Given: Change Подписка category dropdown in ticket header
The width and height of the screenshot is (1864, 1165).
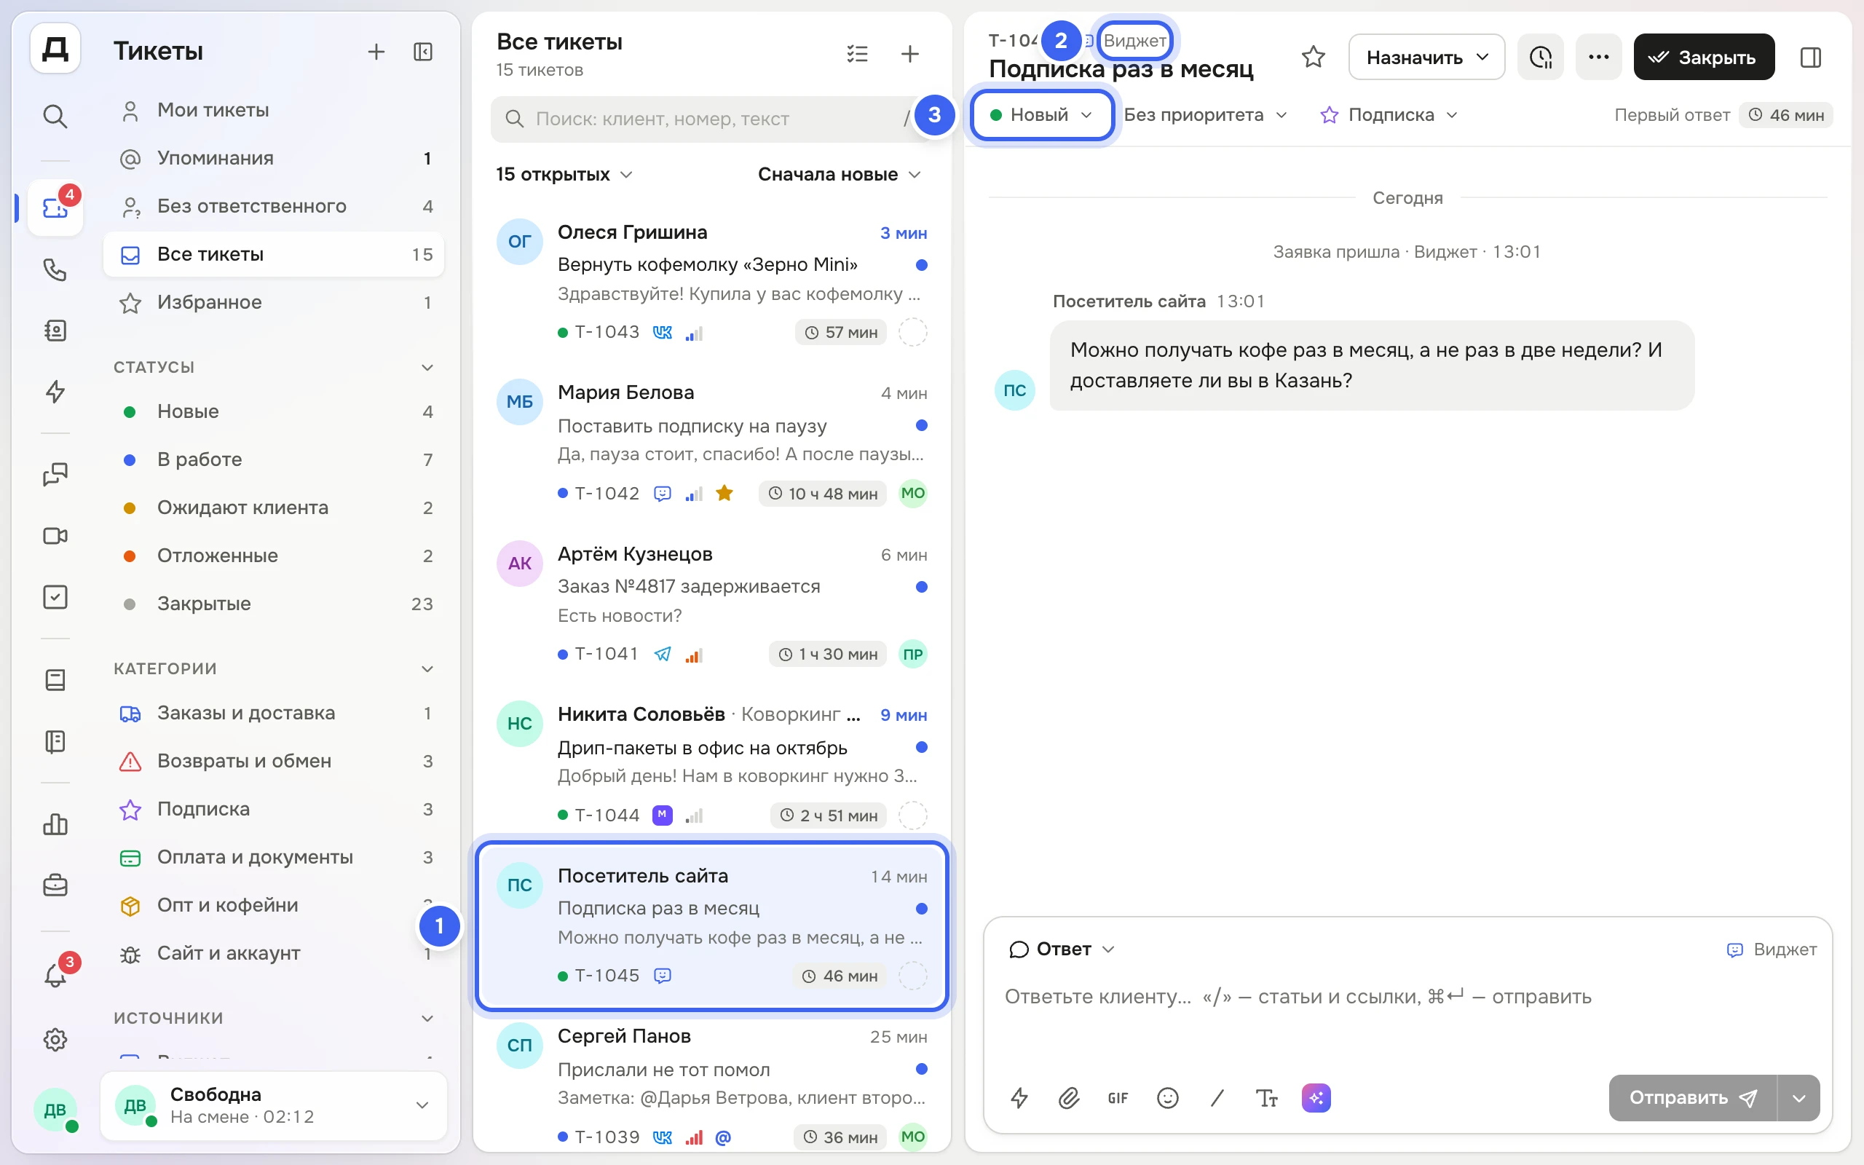Looking at the screenshot, I should coord(1389,115).
